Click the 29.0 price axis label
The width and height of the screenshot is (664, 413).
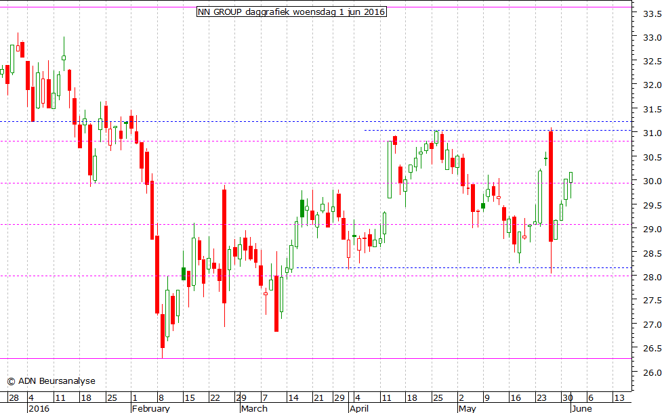click(x=652, y=229)
